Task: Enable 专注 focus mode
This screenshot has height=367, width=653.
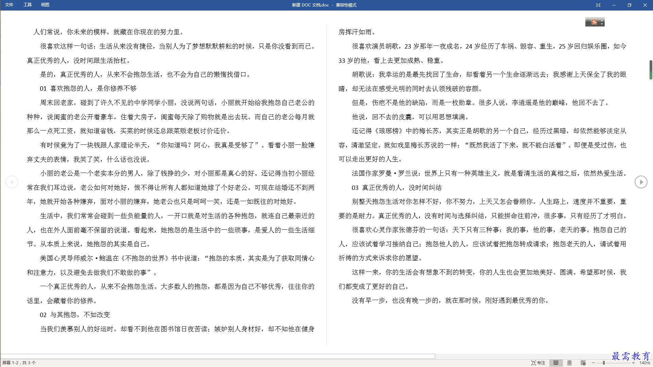Action: tap(538, 363)
